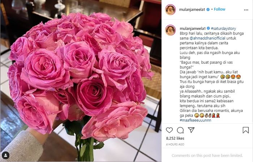Viewport: 253px width, 162px height.
Task: Open the three-dot more options menu
Action: point(246,10)
